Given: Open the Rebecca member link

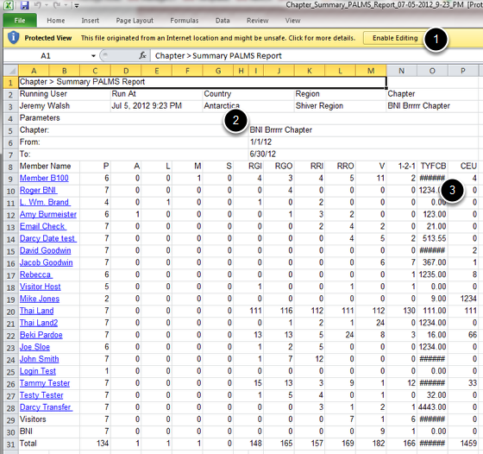Looking at the screenshot, I should point(35,274).
